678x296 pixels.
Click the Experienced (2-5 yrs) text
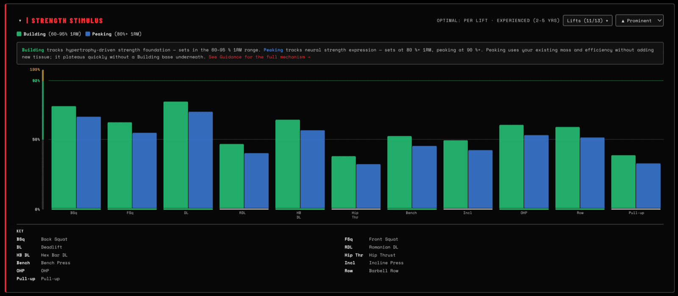pyautogui.click(x=528, y=20)
